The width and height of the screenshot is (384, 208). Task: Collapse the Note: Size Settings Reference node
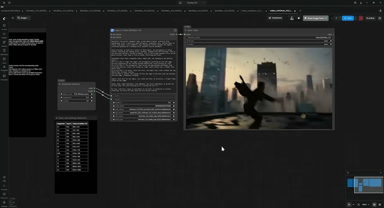coord(57,118)
